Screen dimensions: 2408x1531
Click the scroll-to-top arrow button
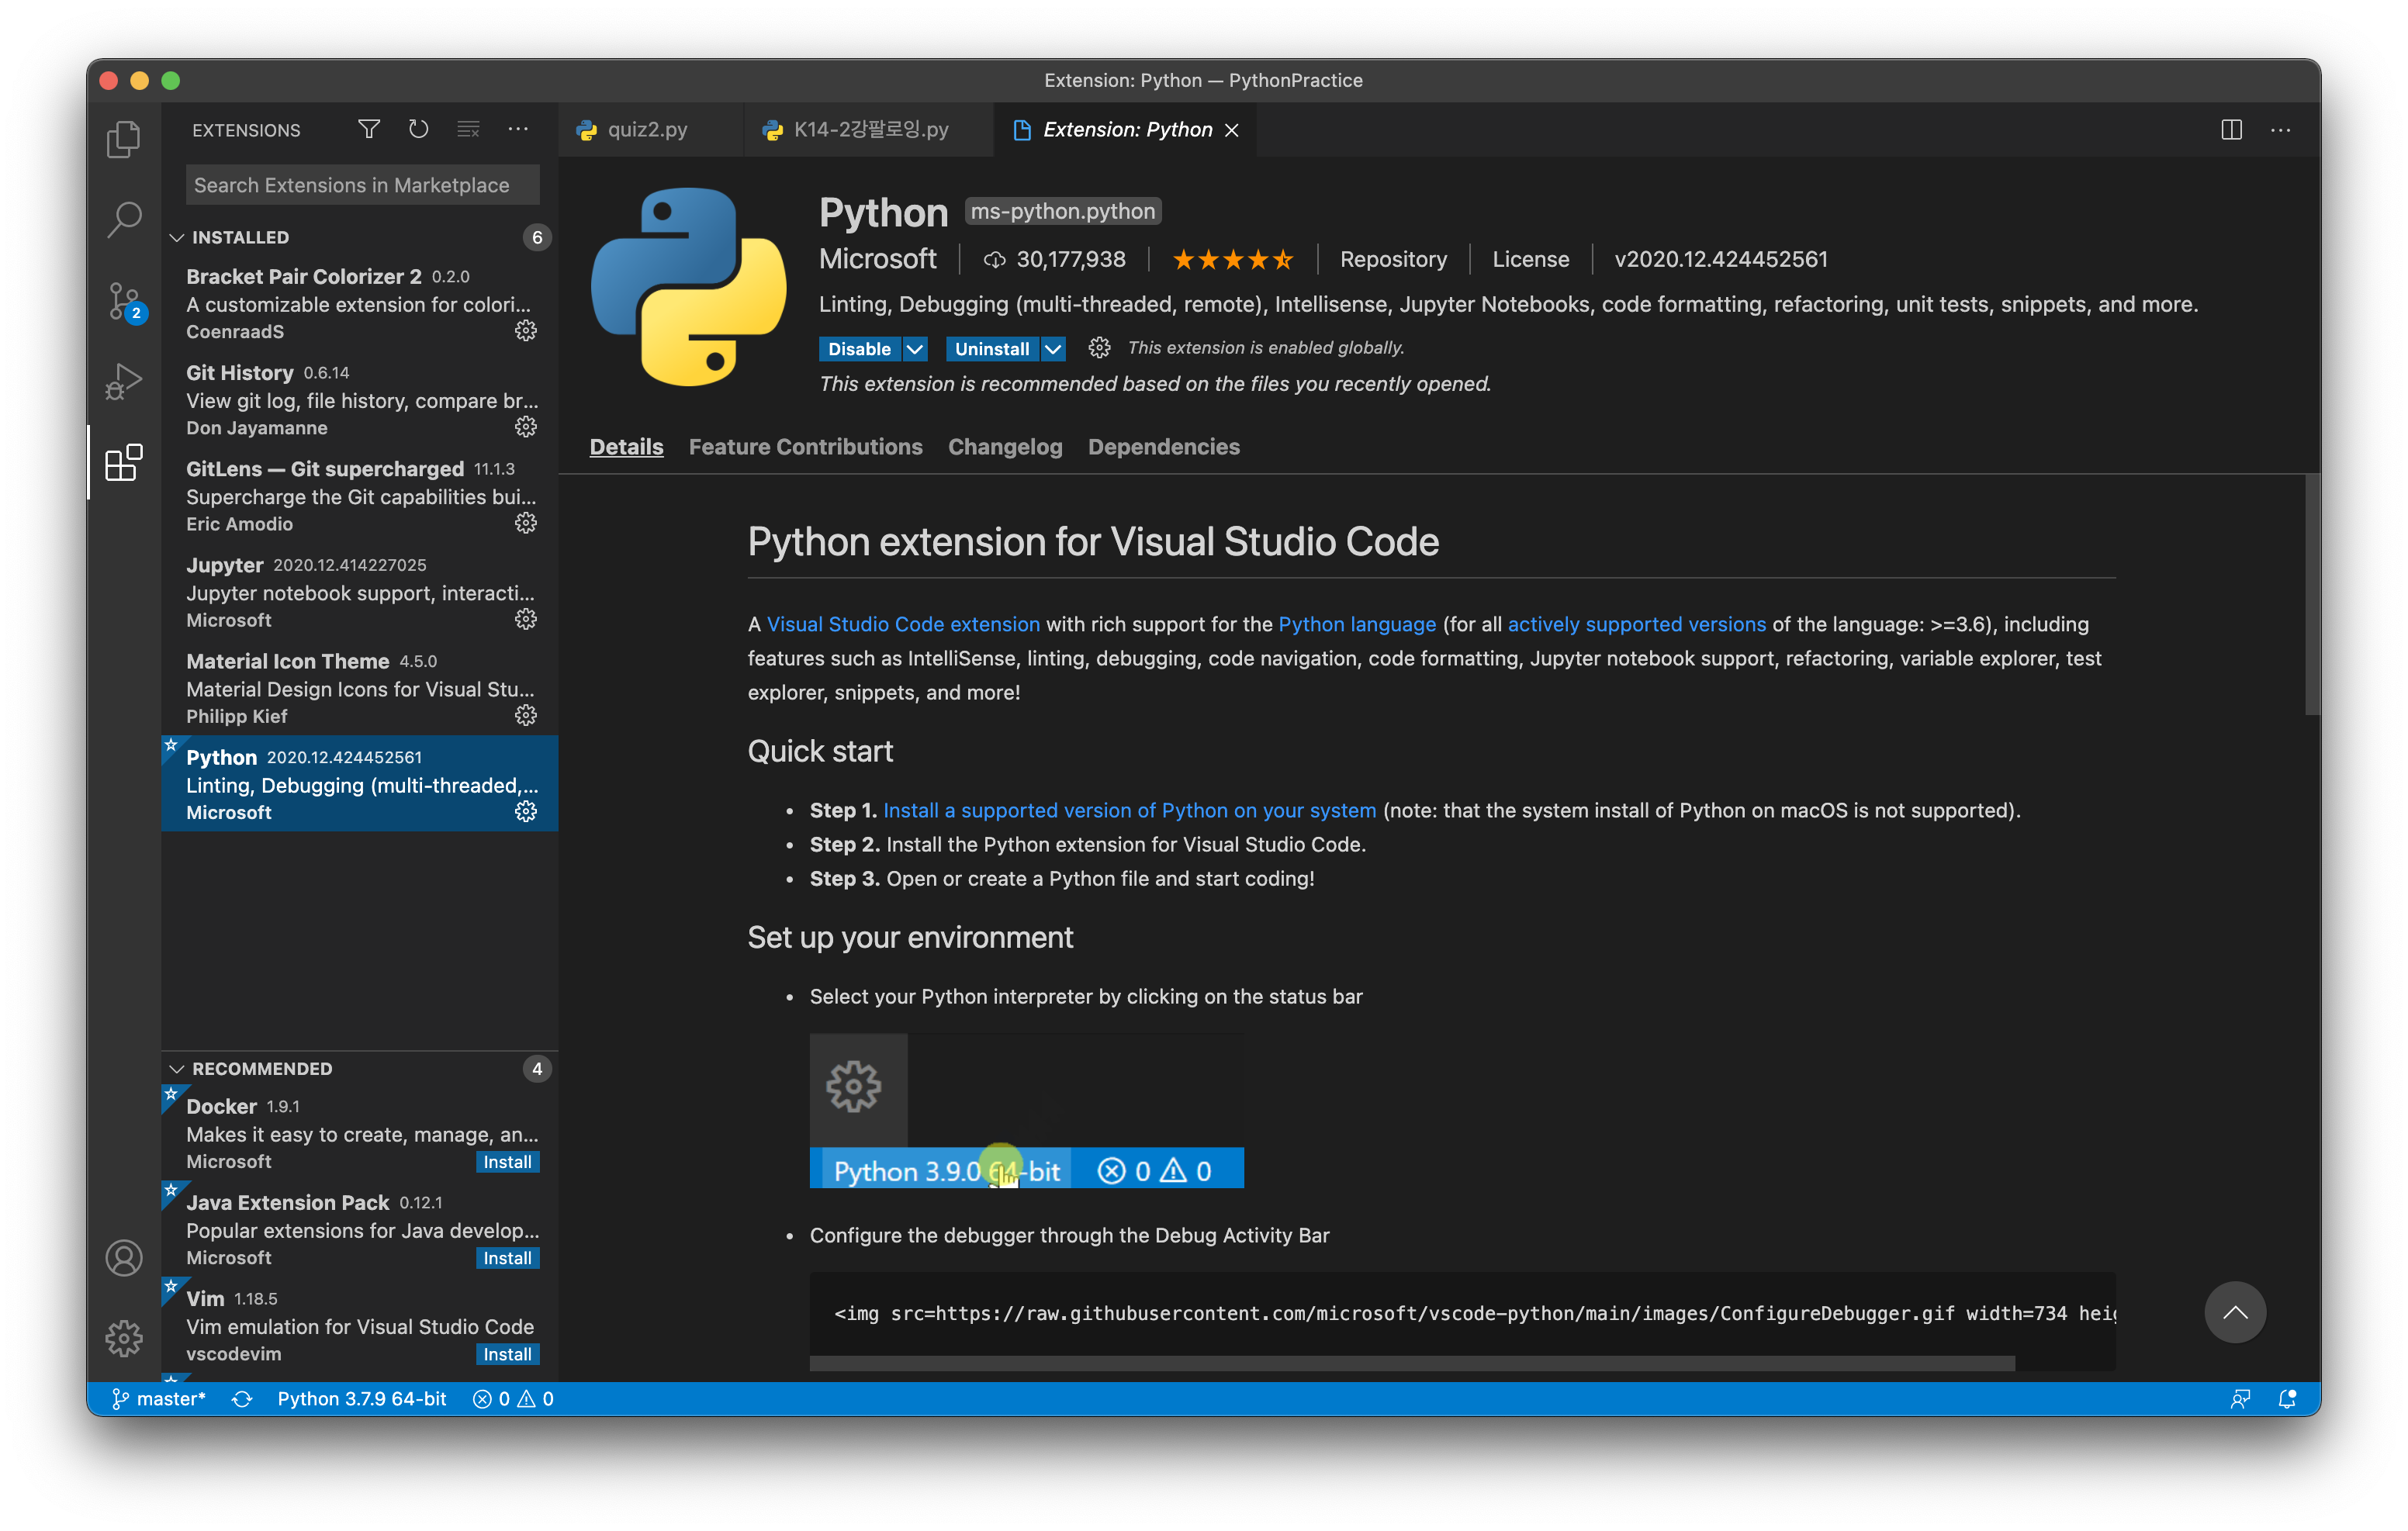pos(2235,1312)
